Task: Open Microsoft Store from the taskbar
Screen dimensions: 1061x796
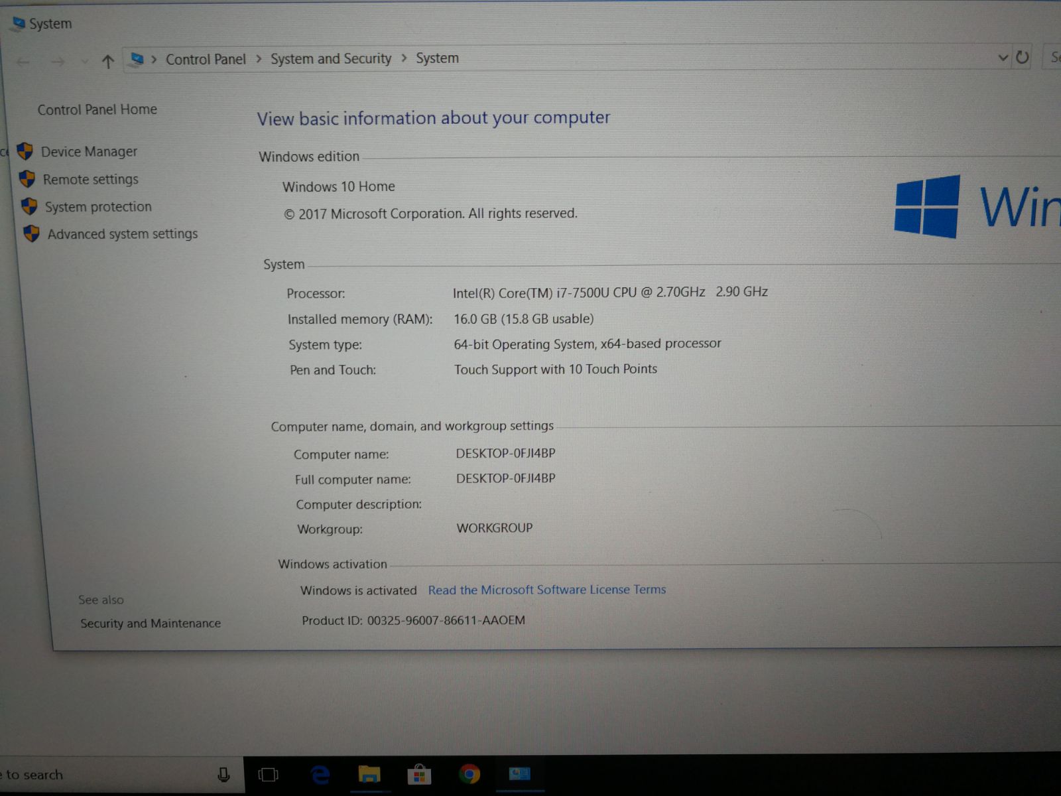Action: pyautogui.click(x=419, y=774)
